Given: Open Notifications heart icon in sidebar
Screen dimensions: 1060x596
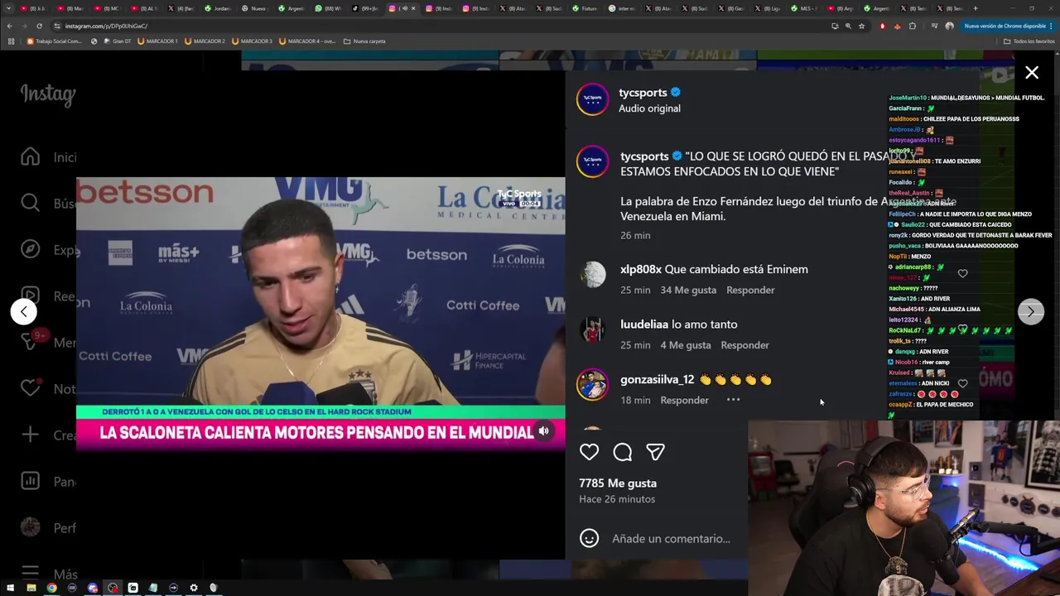Looking at the screenshot, I should point(30,388).
